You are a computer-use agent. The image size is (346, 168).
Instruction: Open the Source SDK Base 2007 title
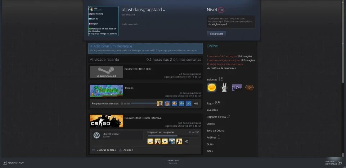point(138,69)
